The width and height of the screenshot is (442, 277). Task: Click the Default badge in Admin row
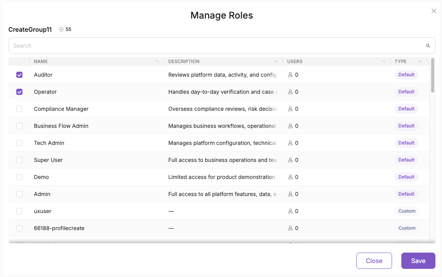coord(406,194)
